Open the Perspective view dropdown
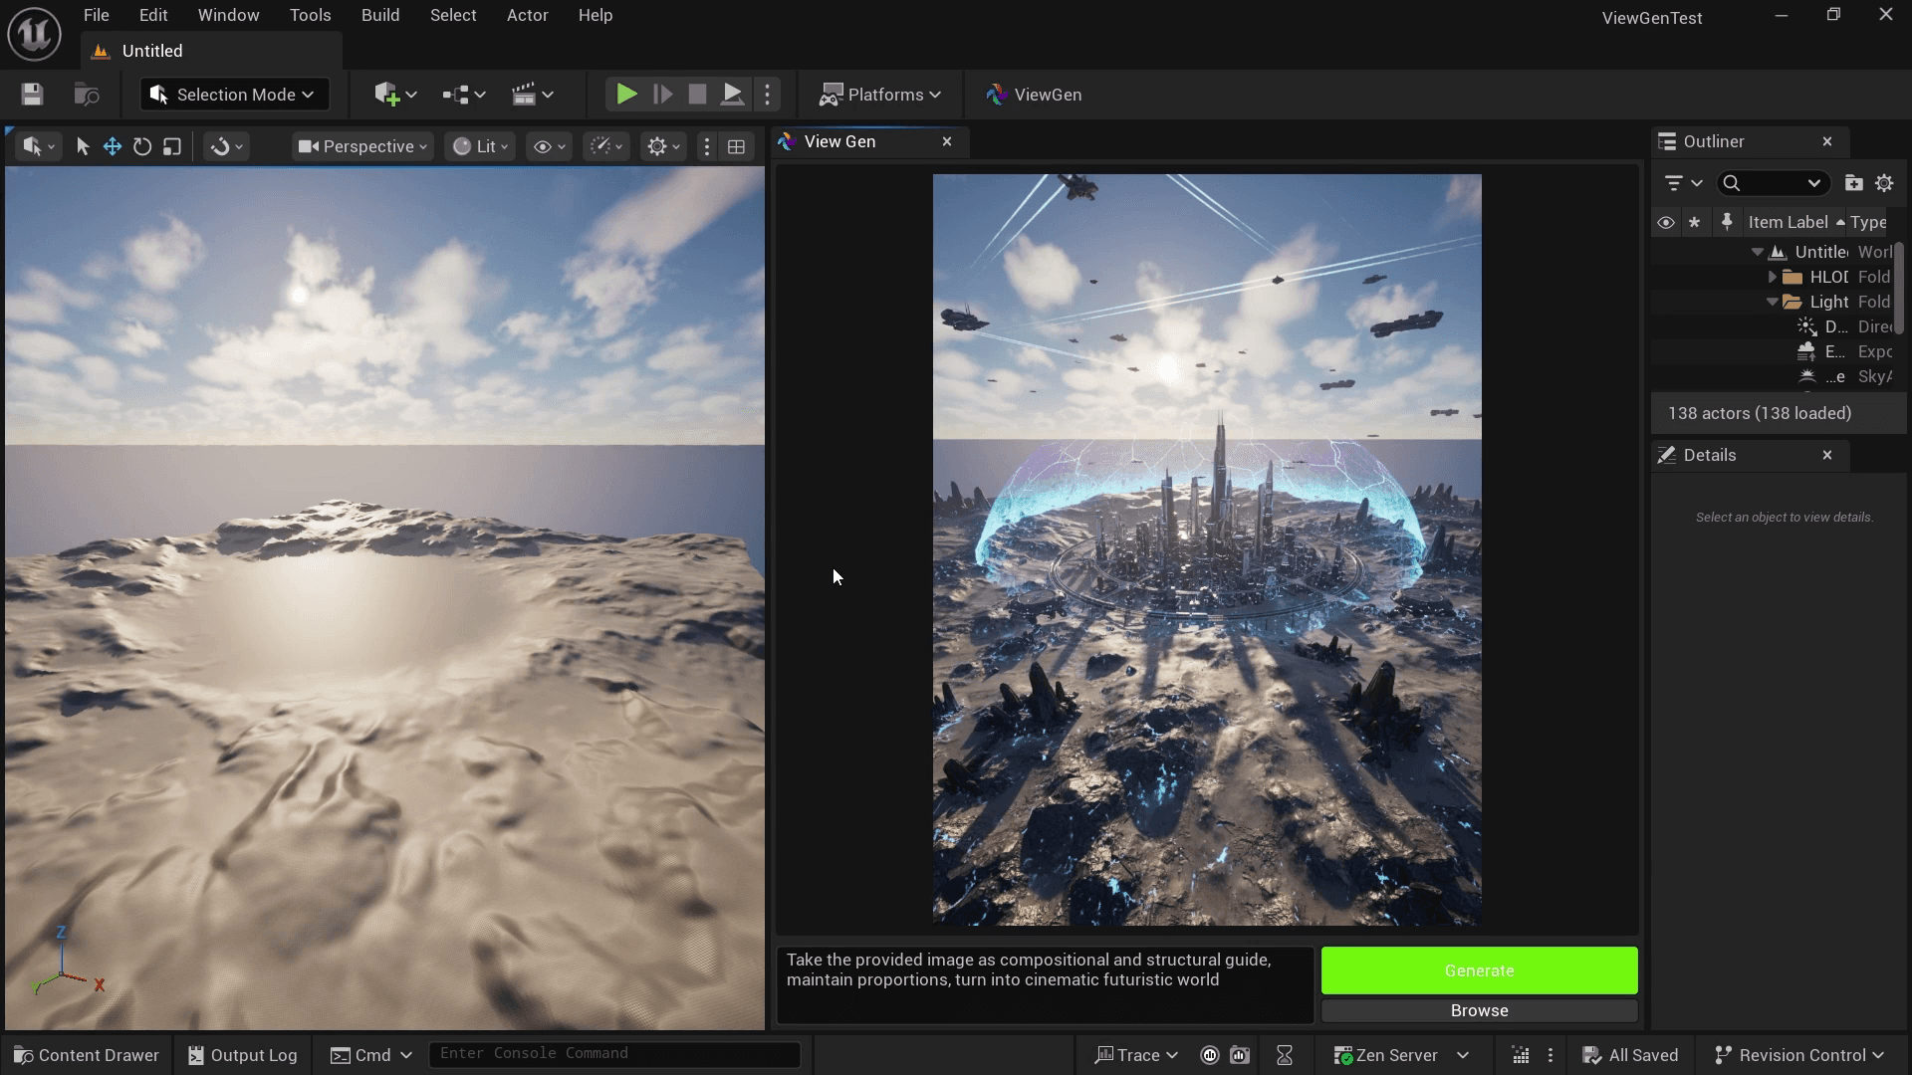Image resolution: width=1912 pixels, height=1075 pixels. pyautogui.click(x=363, y=146)
